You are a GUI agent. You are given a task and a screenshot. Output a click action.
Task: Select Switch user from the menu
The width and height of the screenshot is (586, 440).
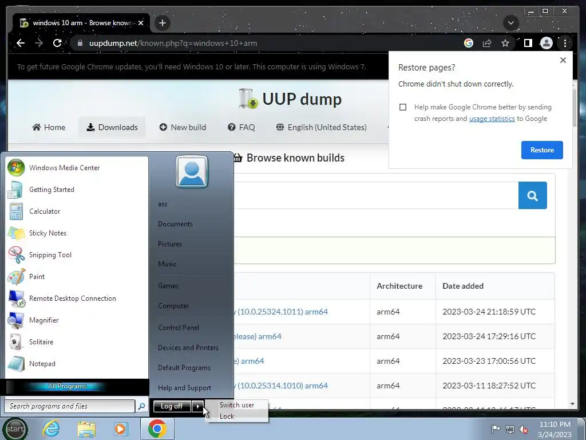236,405
